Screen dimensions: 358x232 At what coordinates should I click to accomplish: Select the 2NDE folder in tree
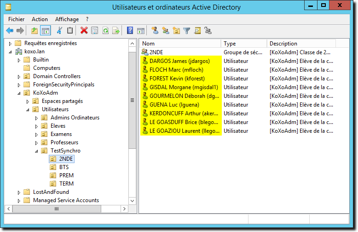pos(62,159)
